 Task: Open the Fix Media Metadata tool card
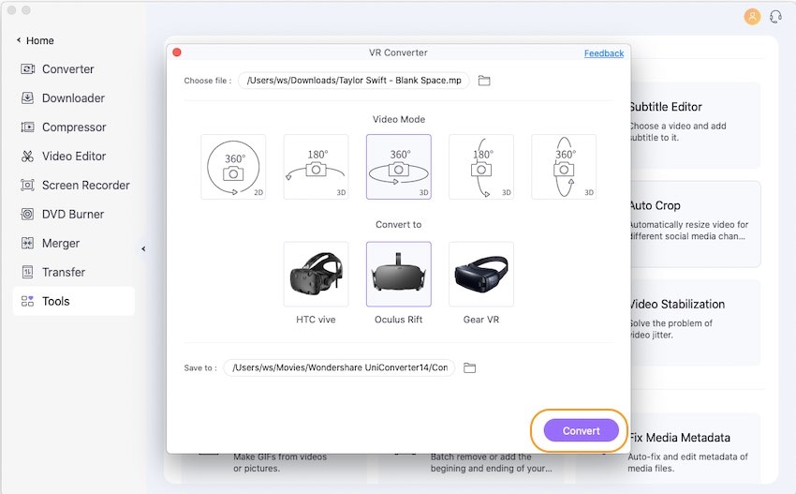tap(695, 448)
